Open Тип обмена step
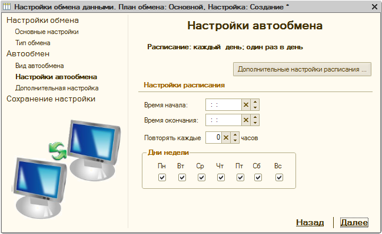Screen dimensions: 382x234 coord(33,43)
